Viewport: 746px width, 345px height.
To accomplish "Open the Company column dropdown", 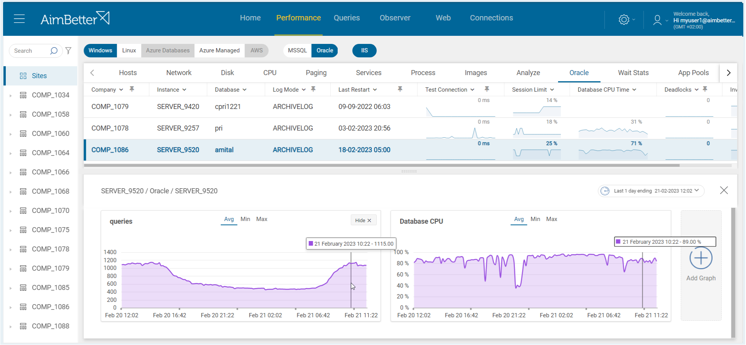I will [121, 90].
